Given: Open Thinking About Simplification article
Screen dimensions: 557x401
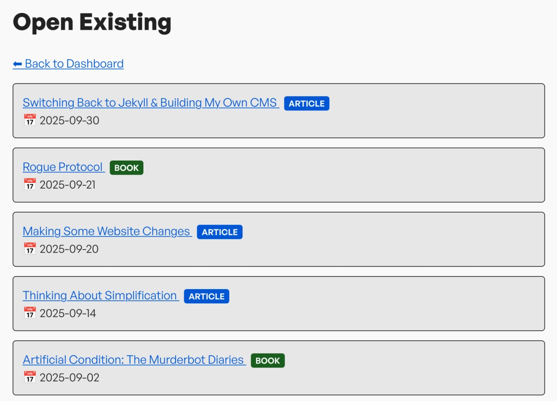Looking at the screenshot, I should pos(100,296).
